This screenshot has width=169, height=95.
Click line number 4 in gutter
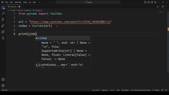point(14,26)
